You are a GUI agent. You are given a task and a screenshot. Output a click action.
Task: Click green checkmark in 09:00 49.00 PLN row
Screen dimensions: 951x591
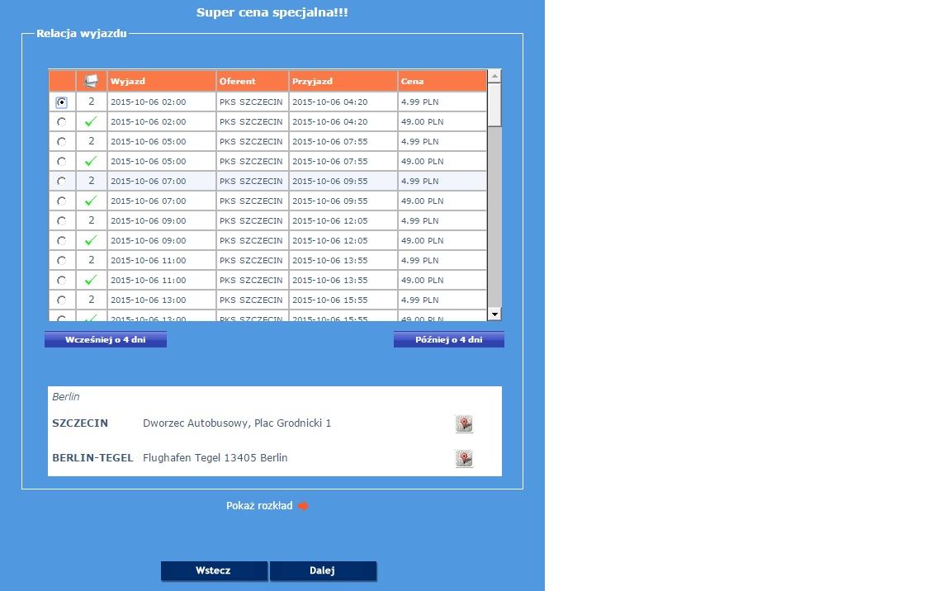(x=91, y=241)
